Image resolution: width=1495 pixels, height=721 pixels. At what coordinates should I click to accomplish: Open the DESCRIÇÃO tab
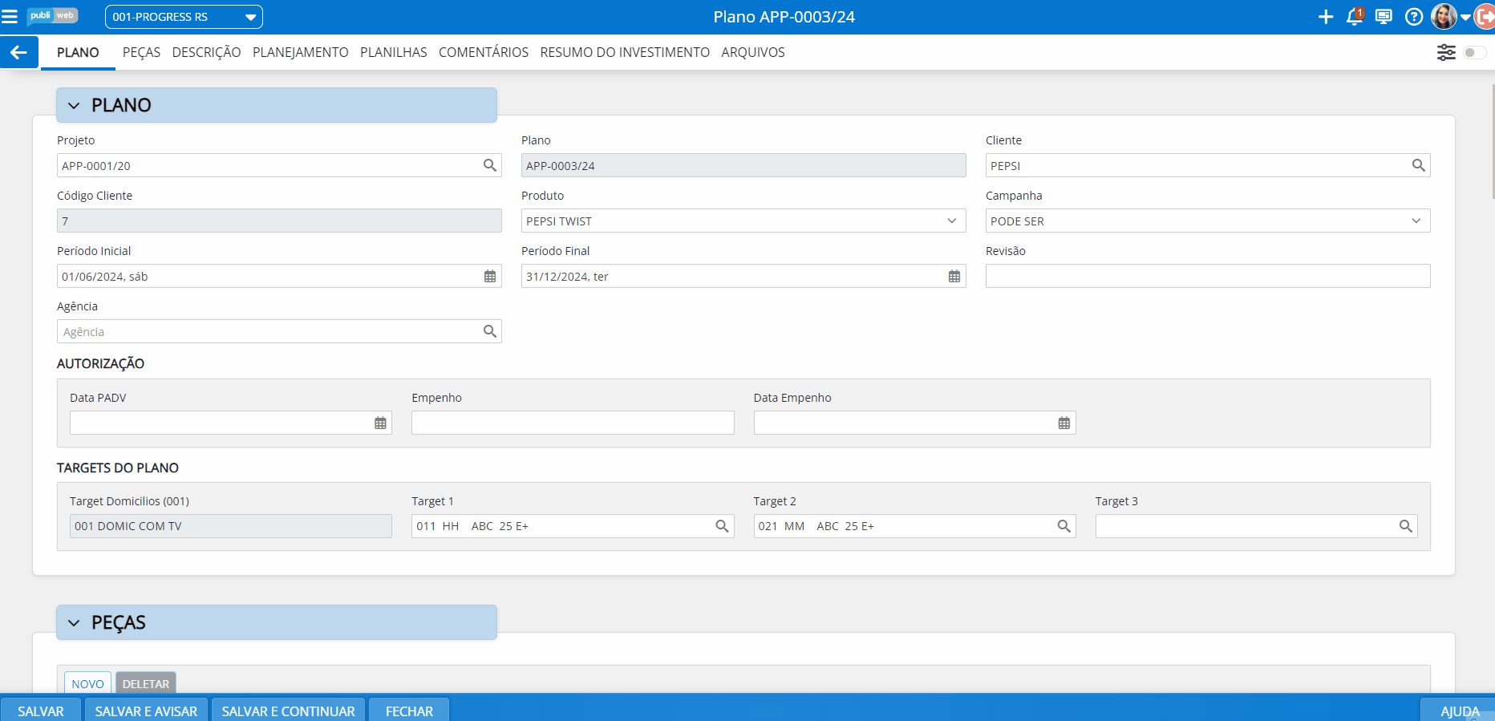(206, 52)
